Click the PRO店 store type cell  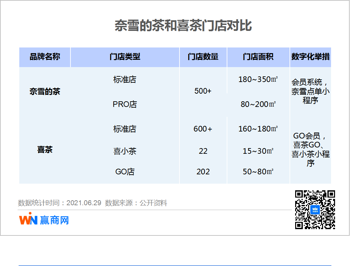click(125, 104)
